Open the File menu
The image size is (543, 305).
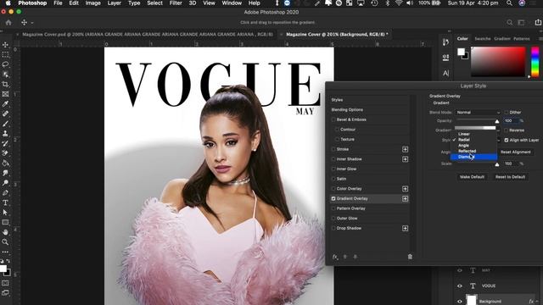58,3
